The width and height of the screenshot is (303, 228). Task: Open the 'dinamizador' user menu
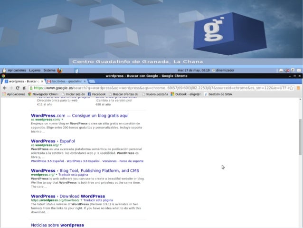[223, 70]
